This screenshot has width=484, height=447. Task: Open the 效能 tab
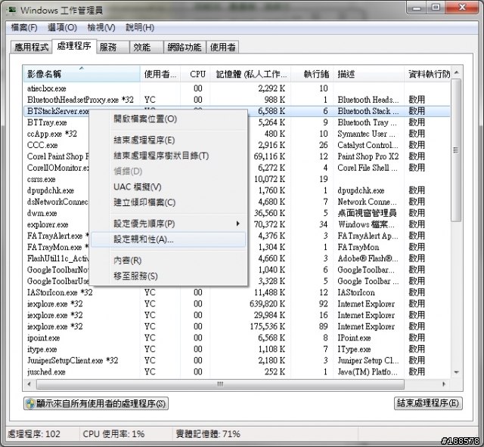(x=147, y=47)
